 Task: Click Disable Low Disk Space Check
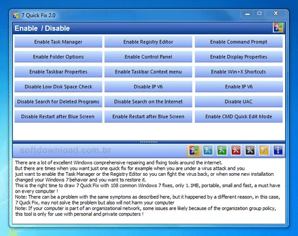pos(59,87)
